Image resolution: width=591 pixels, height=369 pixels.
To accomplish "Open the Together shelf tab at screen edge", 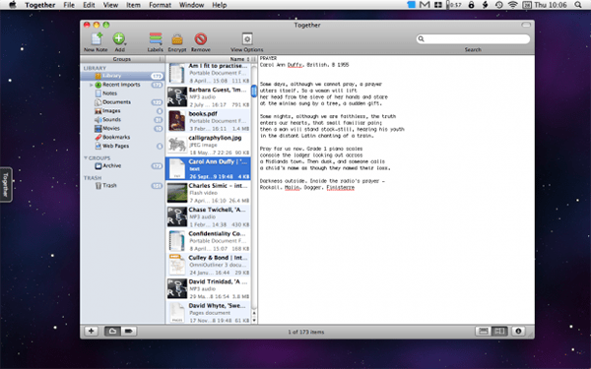I will click(6, 185).
